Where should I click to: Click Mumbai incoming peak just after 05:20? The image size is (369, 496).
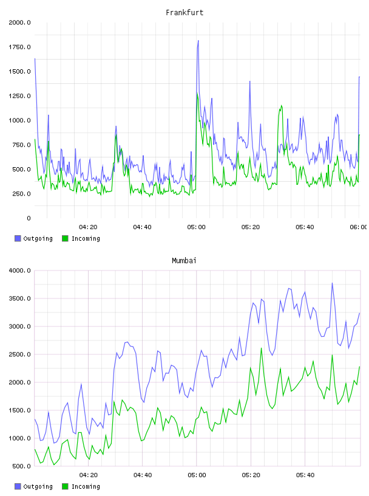(x=261, y=348)
